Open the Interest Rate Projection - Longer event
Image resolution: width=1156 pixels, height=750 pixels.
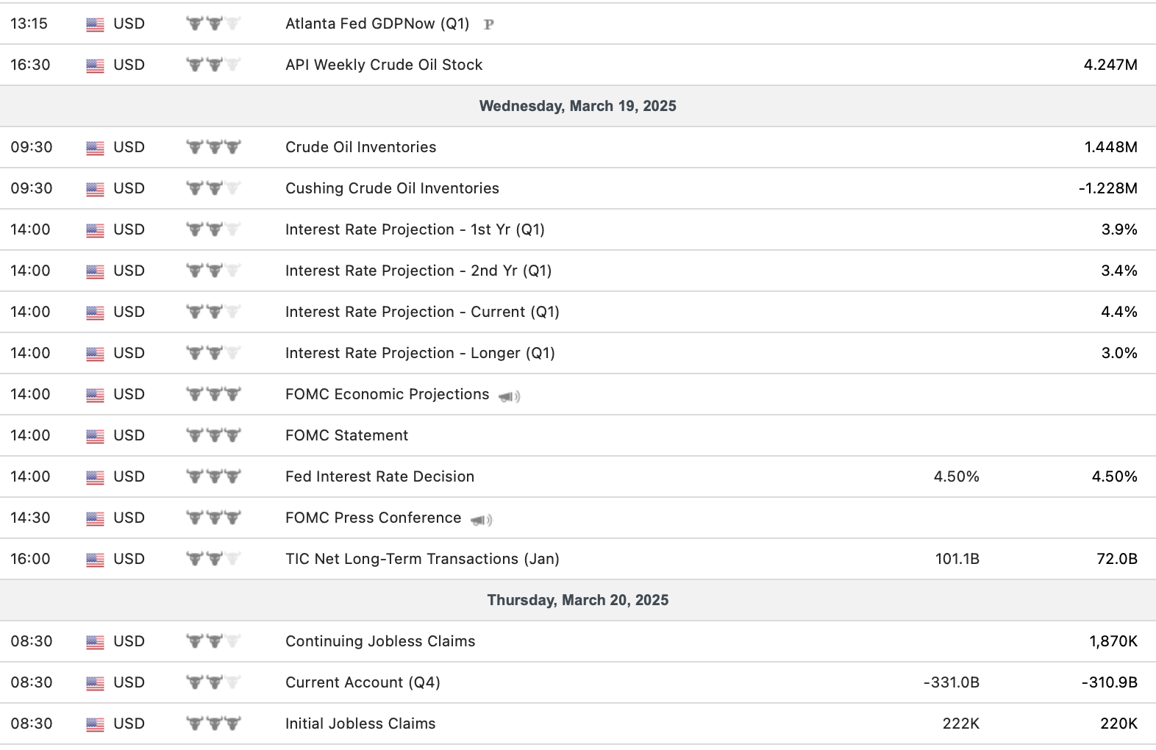tap(420, 353)
